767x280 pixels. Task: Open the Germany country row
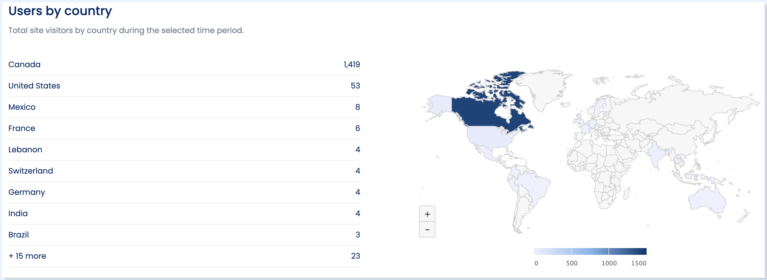coord(184,192)
